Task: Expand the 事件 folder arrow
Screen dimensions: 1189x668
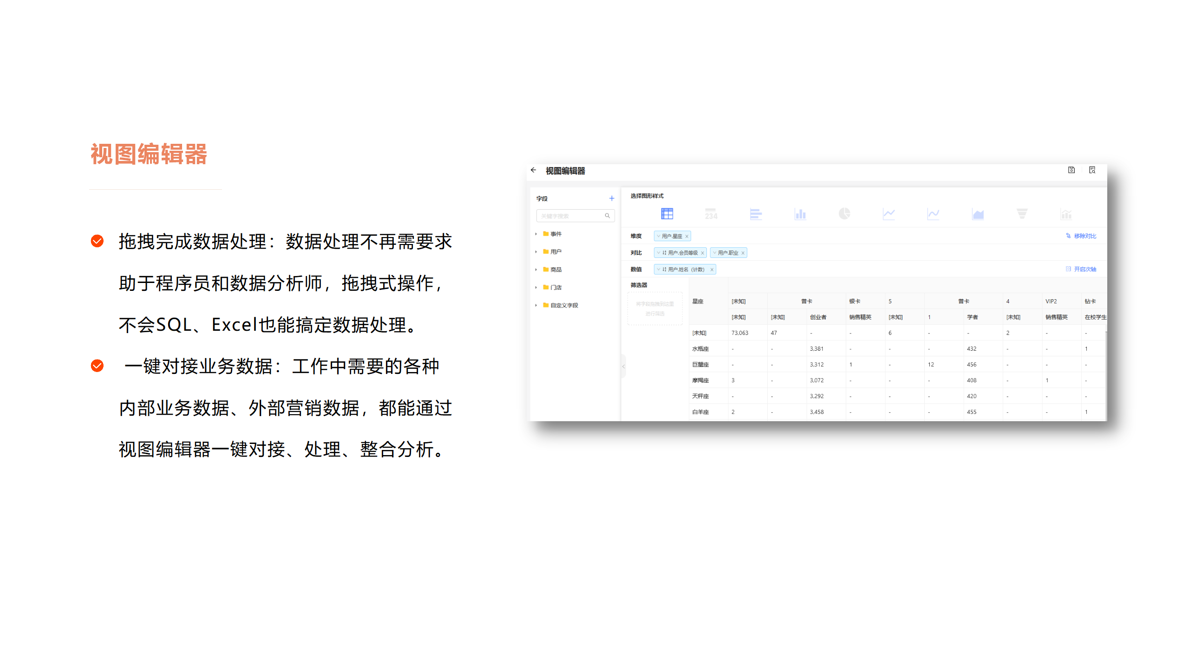Action: pyautogui.click(x=536, y=234)
